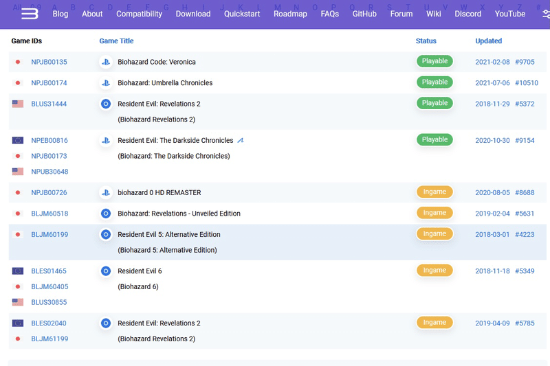Click Japan flag next to BLJM60518

point(18,214)
